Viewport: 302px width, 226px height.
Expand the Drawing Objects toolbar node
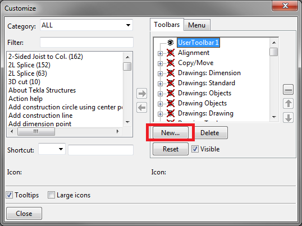[x=160, y=104]
